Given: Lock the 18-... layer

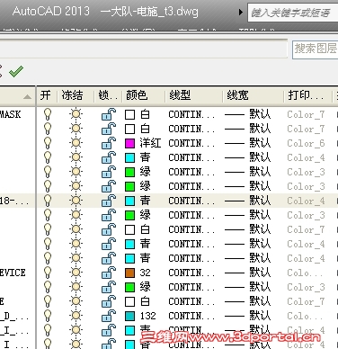Looking at the screenshot, I should pos(109,201).
